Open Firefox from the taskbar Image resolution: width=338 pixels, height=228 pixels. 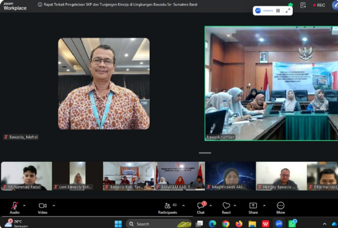click(x=239, y=224)
